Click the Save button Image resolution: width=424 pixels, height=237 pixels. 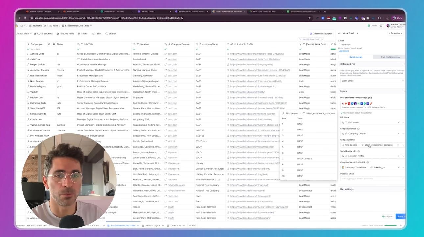(x=400, y=216)
